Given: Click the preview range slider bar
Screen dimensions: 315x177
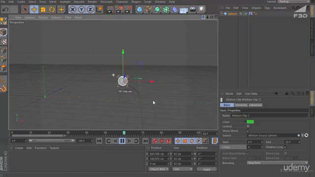Looking at the screenshot, I should point(52,141).
